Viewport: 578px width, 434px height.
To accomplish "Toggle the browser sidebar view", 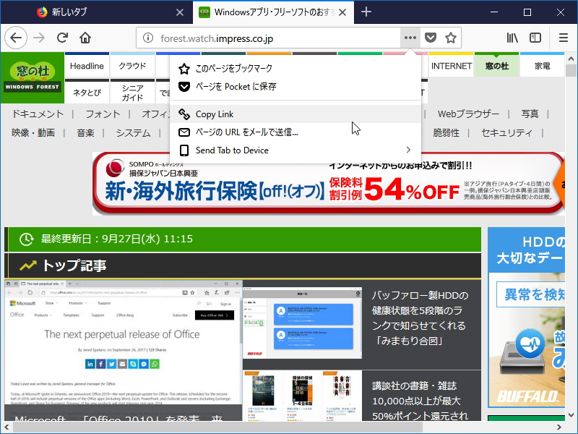I will point(535,38).
